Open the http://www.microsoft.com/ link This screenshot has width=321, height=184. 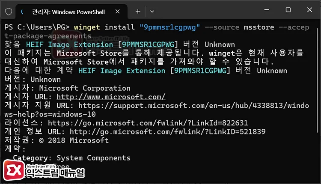(111, 97)
